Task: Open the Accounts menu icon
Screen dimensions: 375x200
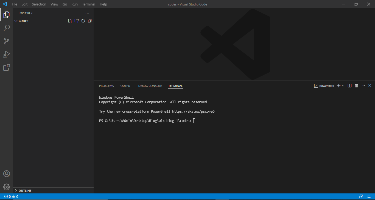Action: (x=7, y=174)
